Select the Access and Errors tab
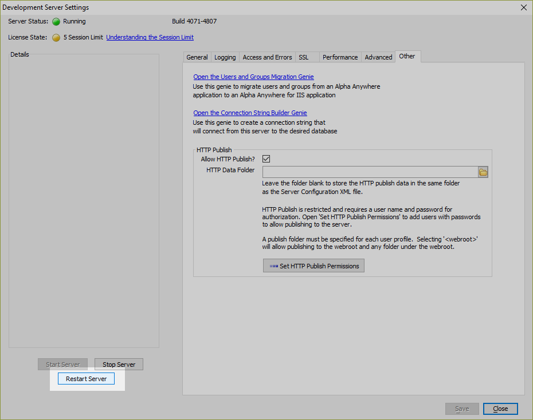Viewport: 533px width, 420px height. (267, 57)
